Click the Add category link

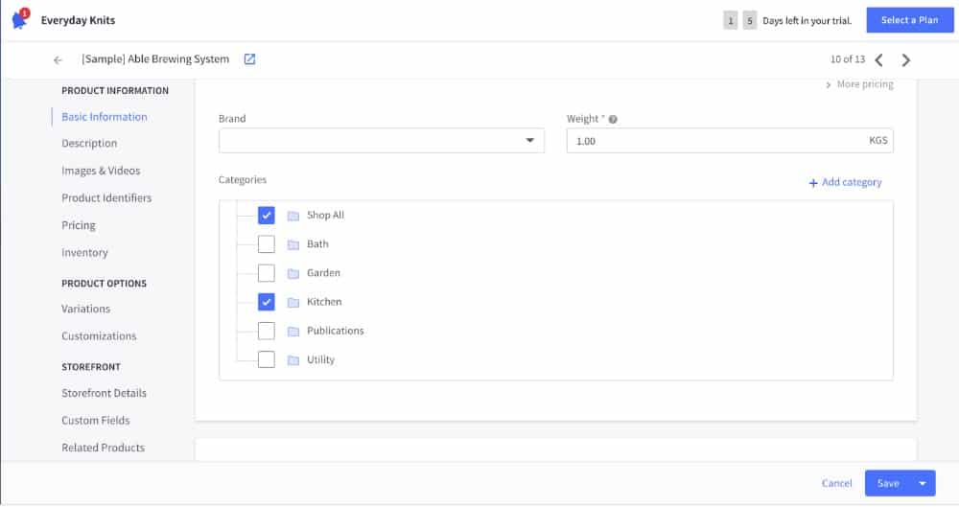click(845, 182)
